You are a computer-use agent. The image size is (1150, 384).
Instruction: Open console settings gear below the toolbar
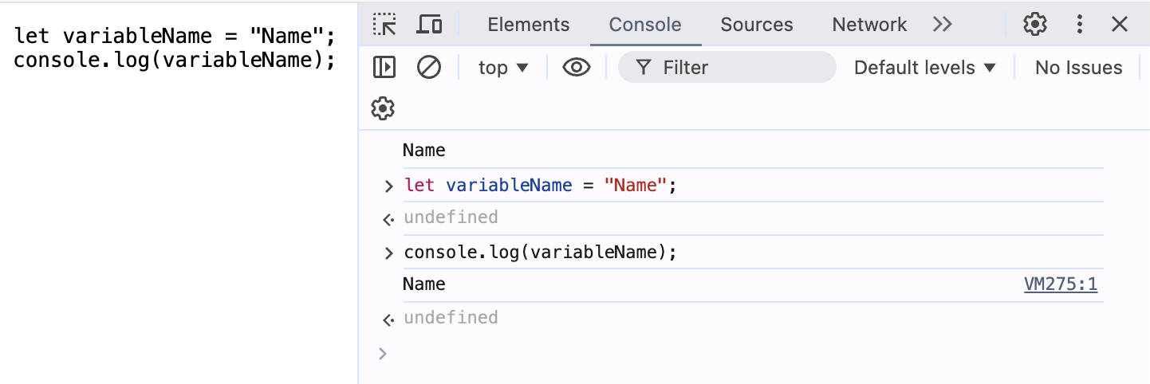(384, 108)
